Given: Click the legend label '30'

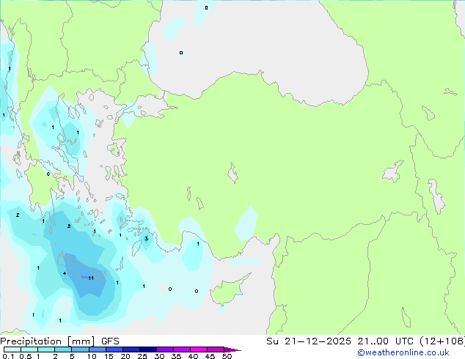Looking at the screenshot, I should click(x=159, y=356).
